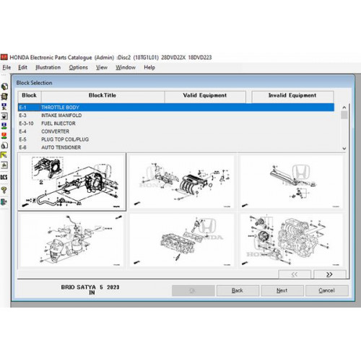
Task: Select the auto tensioner illustration thumbnail
Action: coord(292,240)
